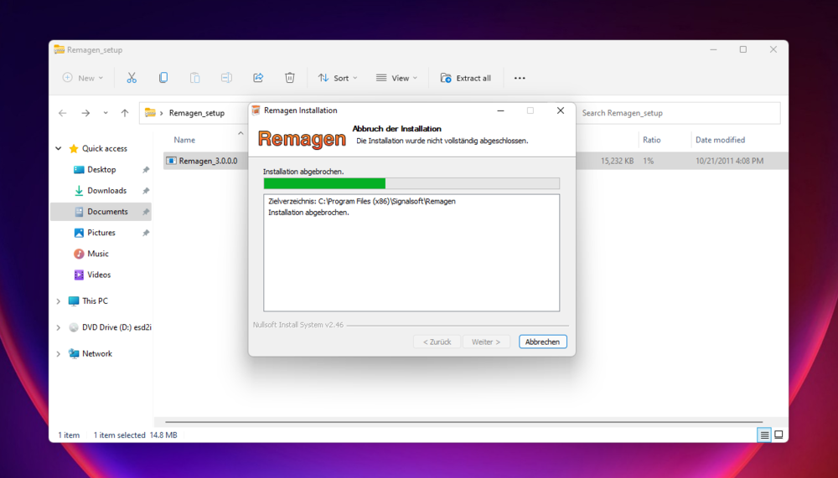838x478 pixels.
Task: Switch to details view icon in status bar
Action: (764, 434)
